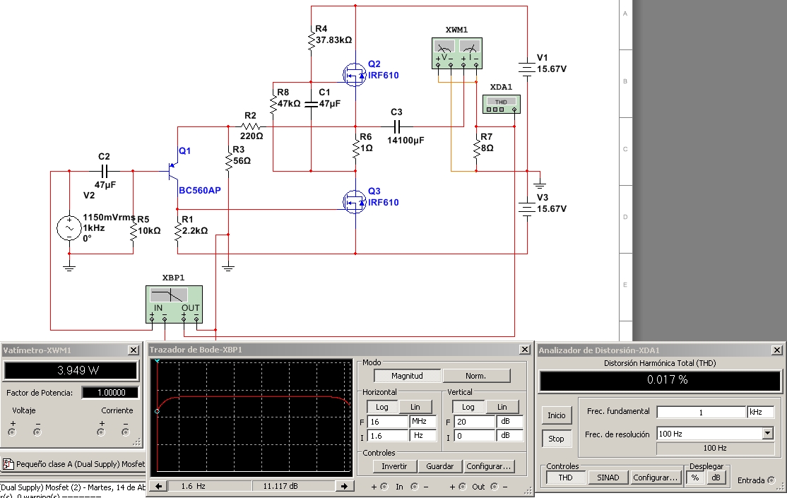Click Invertir in Bode plotter controls
This screenshot has height=498, width=787.
pyautogui.click(x=394, y=466)
